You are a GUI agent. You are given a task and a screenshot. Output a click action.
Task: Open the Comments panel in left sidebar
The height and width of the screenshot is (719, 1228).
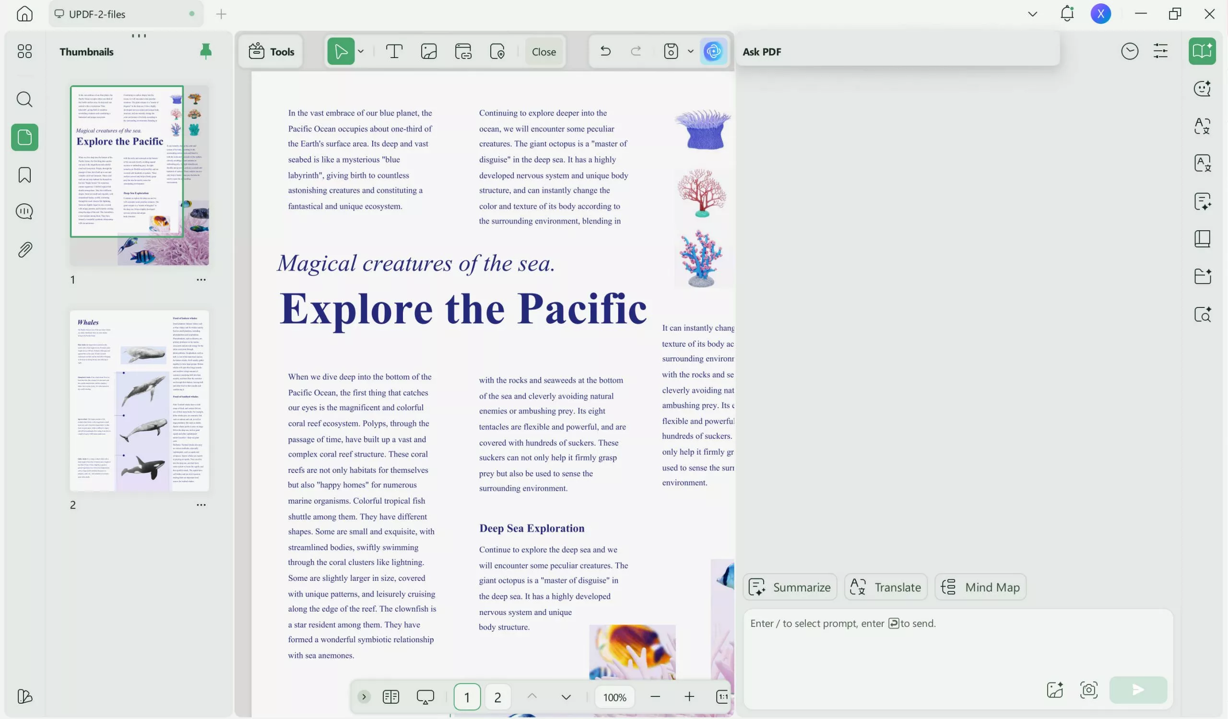coord(24,212)
